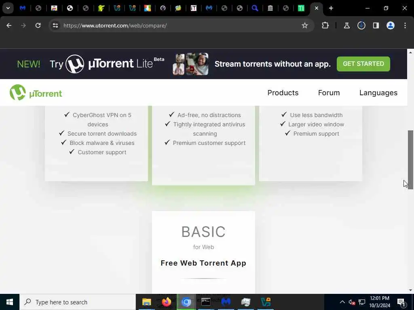This screenshot has width=414, height=310.
Task: Switch to the green T icon tab
Action: click(x=301, y=8)
